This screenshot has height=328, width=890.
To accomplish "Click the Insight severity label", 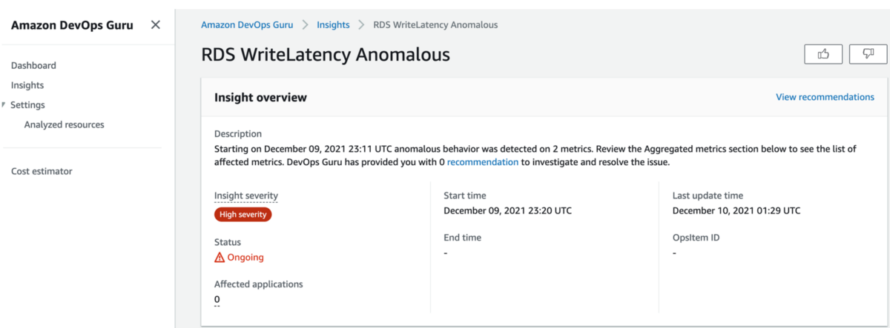I will pos(246,195).
